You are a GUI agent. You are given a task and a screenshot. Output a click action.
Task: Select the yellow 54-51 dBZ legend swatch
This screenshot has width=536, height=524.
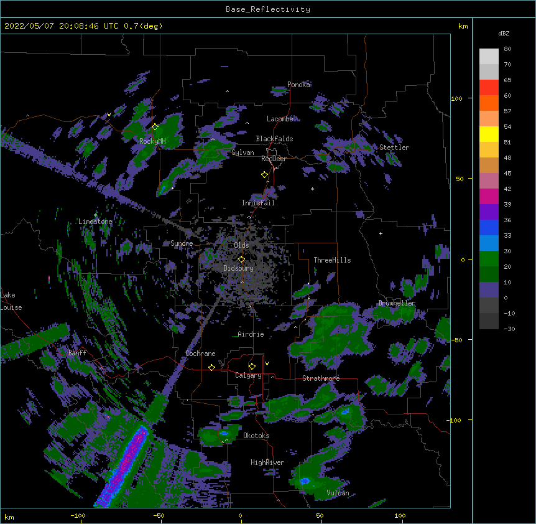pos(489,134)
